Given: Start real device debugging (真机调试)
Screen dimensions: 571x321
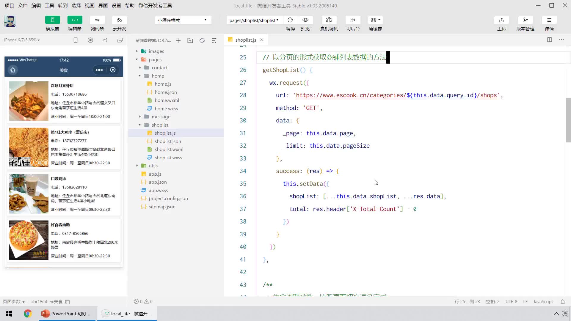Looking at the screenshot, I should (329, 20).
